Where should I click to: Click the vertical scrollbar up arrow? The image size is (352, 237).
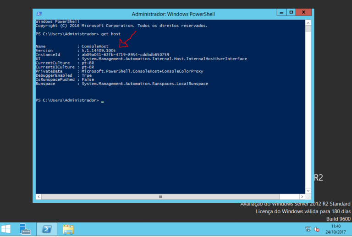(x=311, y=22)
